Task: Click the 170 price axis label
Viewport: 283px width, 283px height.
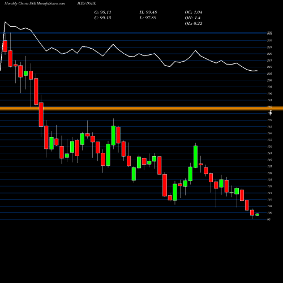Action: (x=269, y=120)
